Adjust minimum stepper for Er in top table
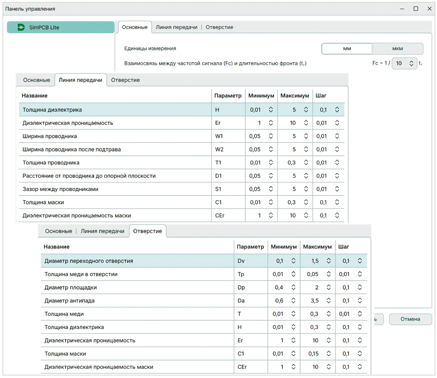Image resolution: width=437 pixels, height=378 pixels. click(x=271, y=123)
